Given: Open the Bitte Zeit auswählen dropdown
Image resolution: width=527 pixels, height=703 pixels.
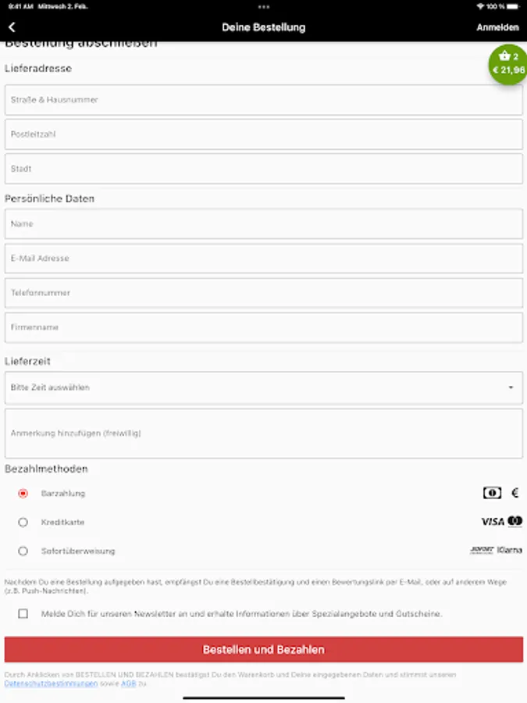Looking at the screenshot, I should click(x=263, y=387).
